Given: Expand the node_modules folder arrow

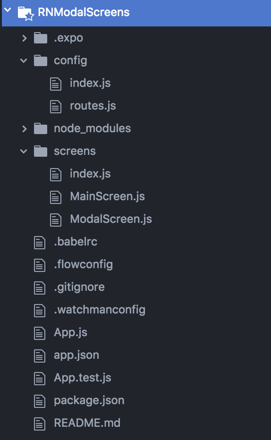Looking at the screenshot, I should click(25, 128).
